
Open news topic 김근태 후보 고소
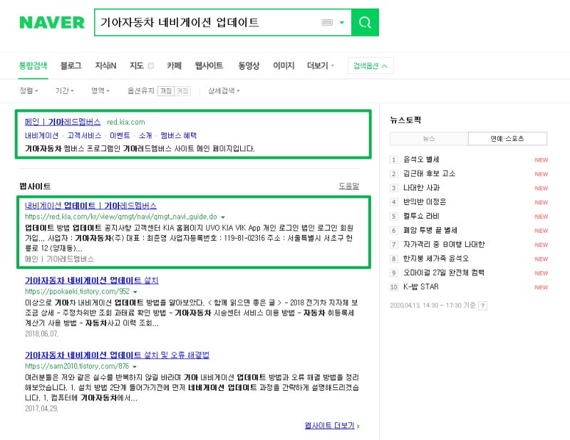429,174
